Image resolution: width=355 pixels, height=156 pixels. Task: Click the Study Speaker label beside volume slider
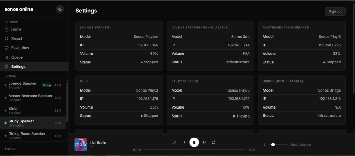click(301, 145)
